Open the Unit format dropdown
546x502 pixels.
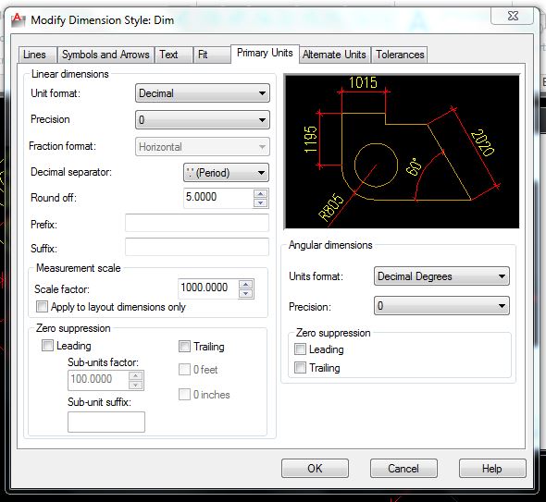pos(203,93)
